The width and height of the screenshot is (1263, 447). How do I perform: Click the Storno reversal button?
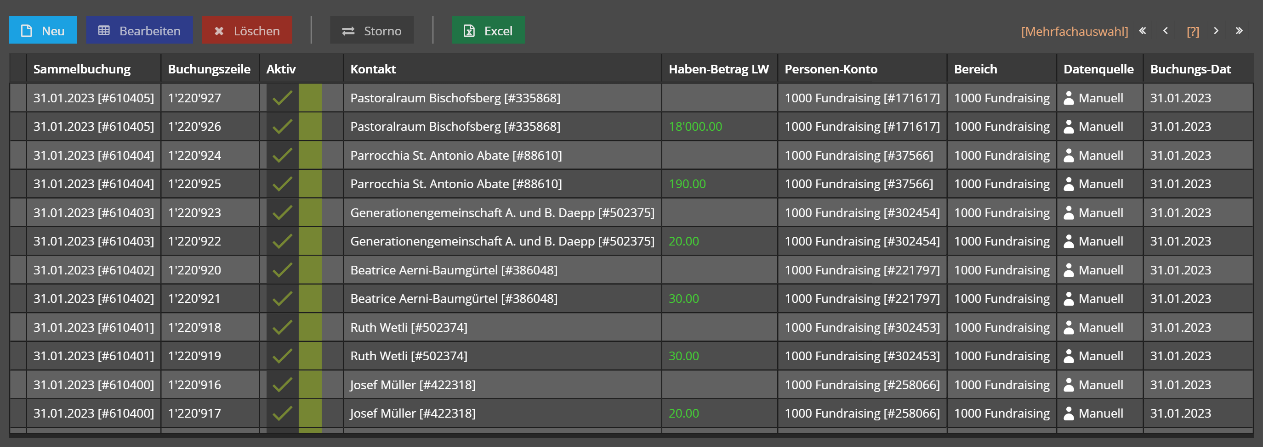372,30
